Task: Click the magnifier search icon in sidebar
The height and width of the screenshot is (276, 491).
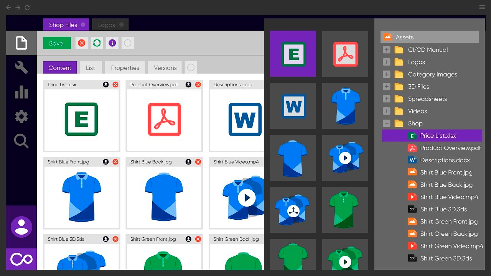Action: tap(21, 141)
